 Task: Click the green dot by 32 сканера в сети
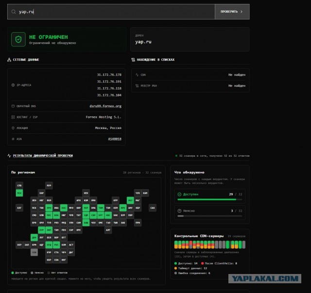pos(176,156)
